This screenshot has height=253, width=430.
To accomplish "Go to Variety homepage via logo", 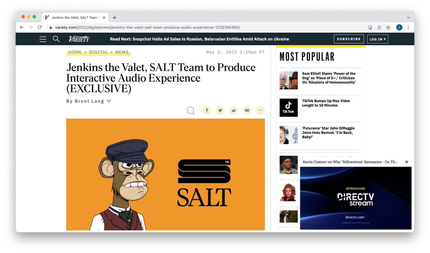I will click(x=79, y=39).
